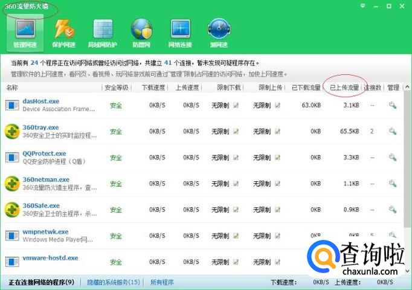Viewport: 412px width, 290px height.
Task: Select 安全 rating of wmpnetwk.exe
Action: pyautogui.click(x=116, y=236)
